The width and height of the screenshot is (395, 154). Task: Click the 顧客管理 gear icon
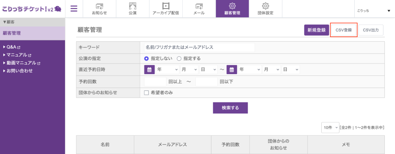pyautogui.click(x=232, y=6)
